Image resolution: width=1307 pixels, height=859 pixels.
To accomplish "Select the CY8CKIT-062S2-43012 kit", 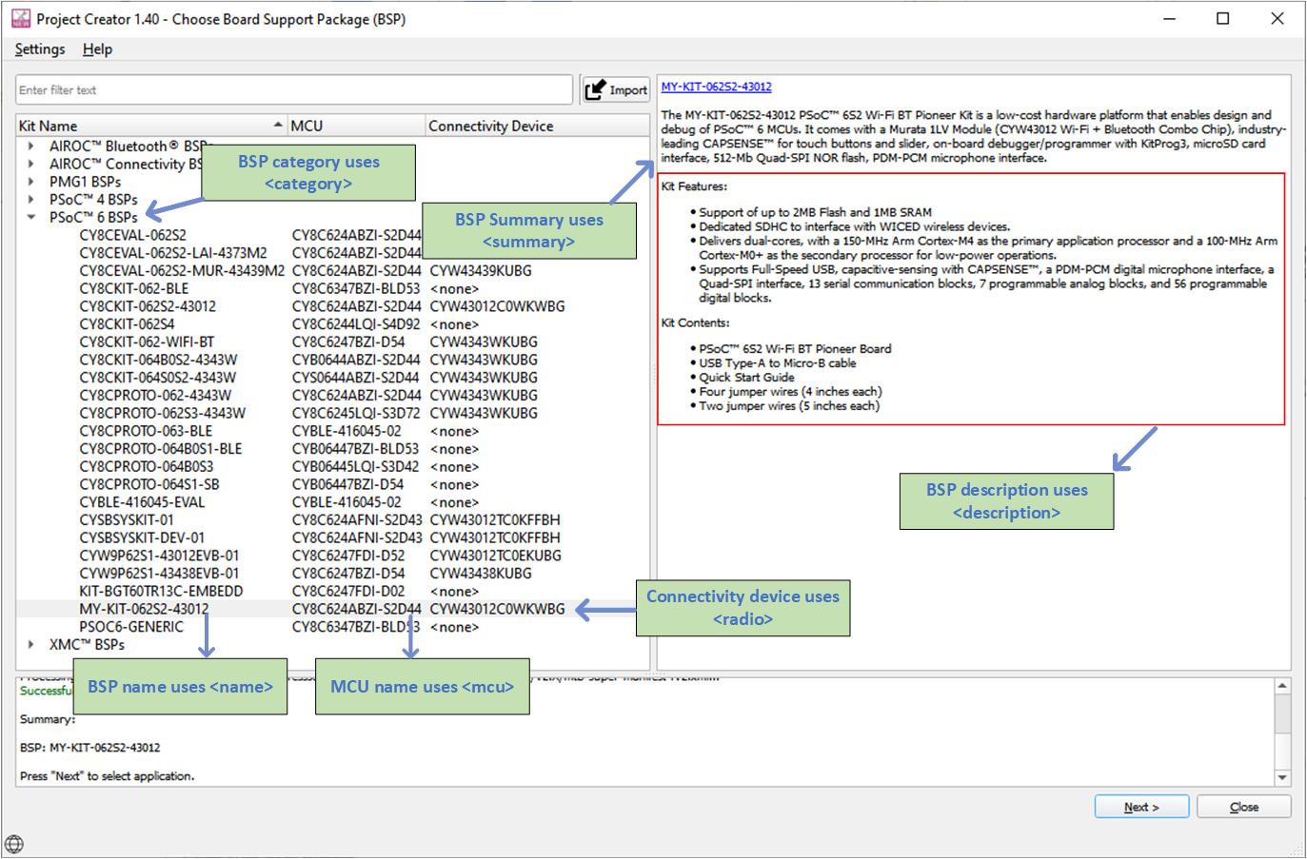I will (x=148, y=306).
